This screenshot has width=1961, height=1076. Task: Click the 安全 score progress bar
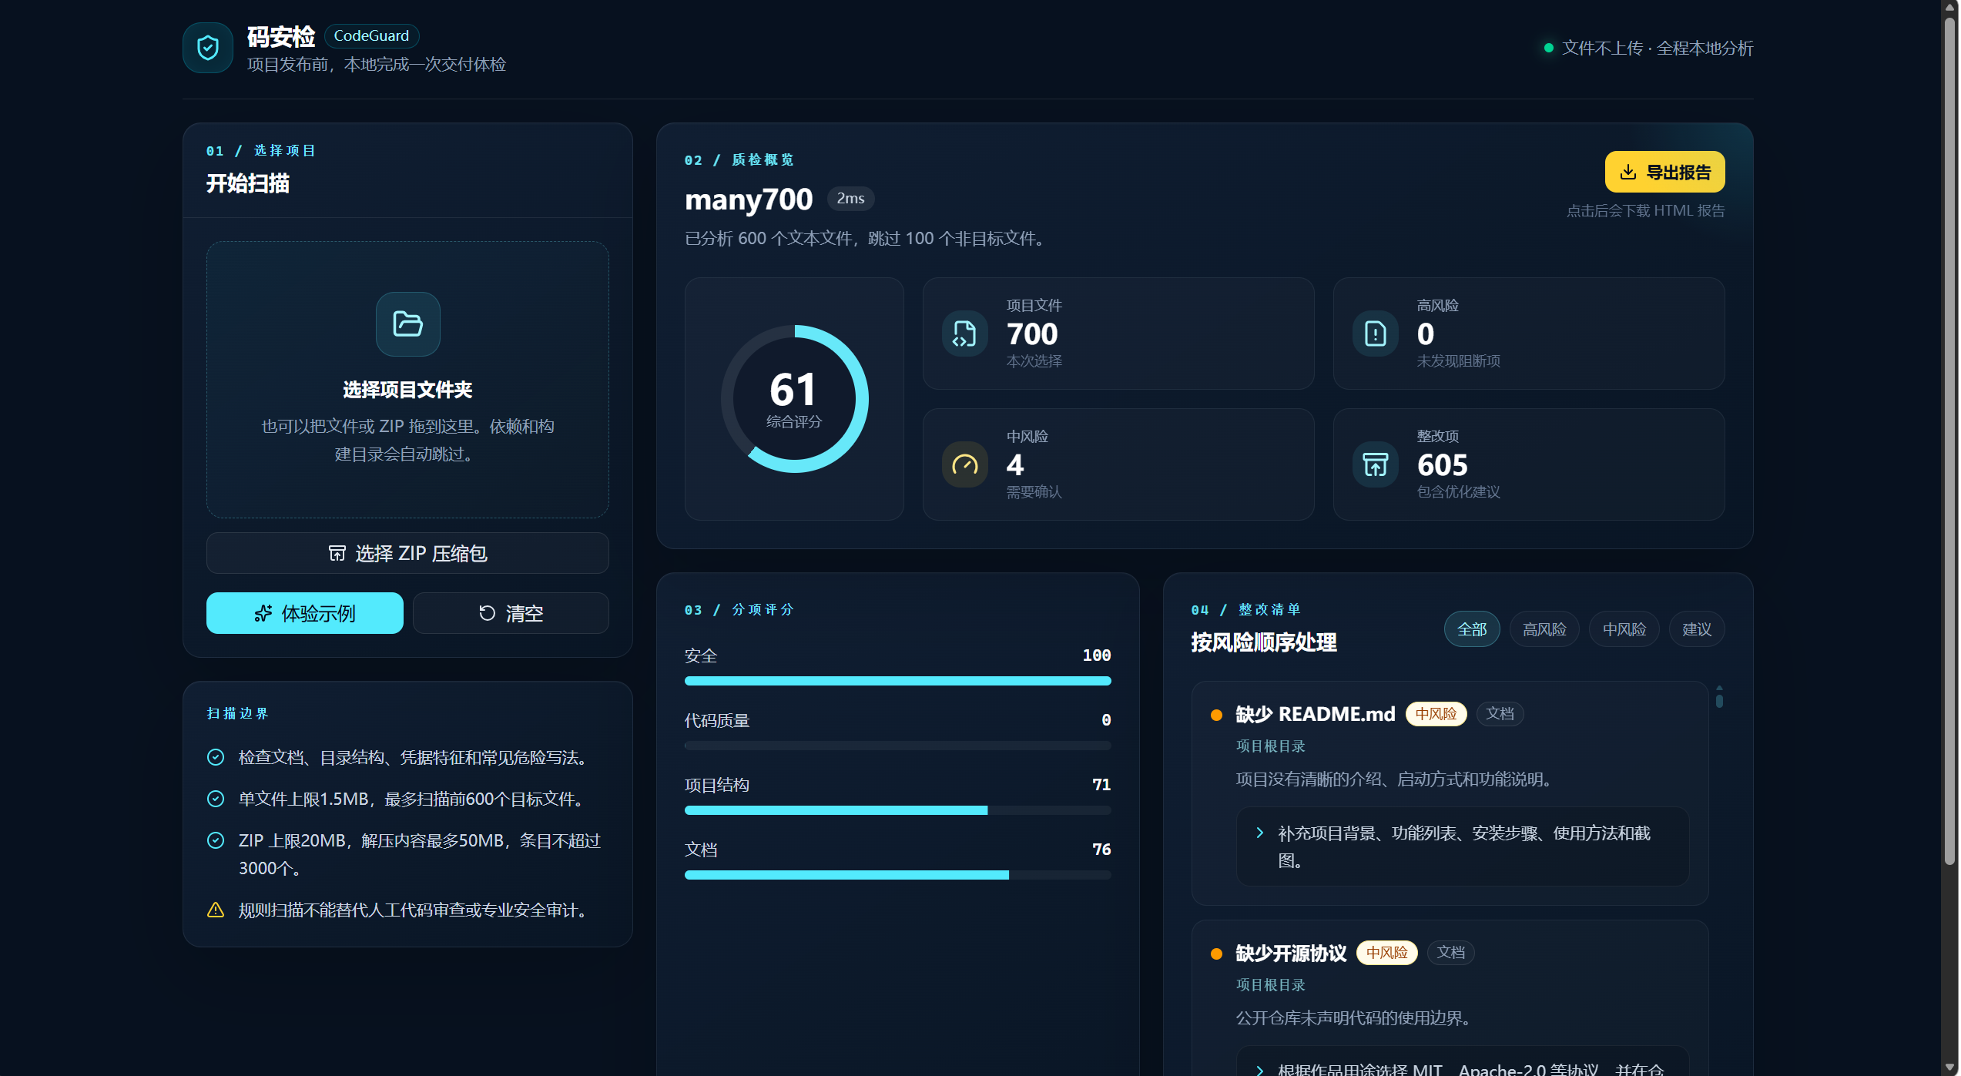(x=897, y=681)
